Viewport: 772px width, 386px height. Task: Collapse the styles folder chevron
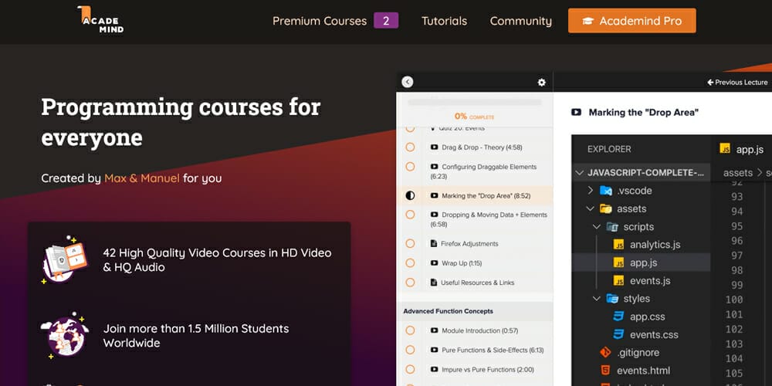pyautogui.click(x=597, y=299)
